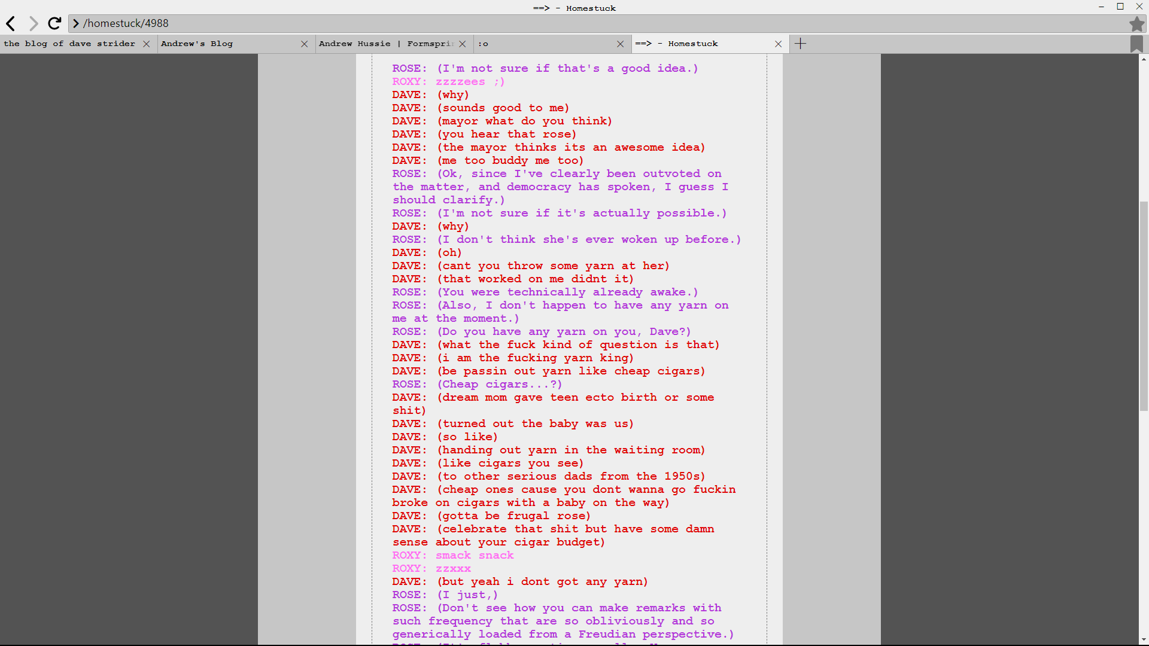Close the ':o' tab
This screenshot has width=1149, height=646.
pos(621,44)
